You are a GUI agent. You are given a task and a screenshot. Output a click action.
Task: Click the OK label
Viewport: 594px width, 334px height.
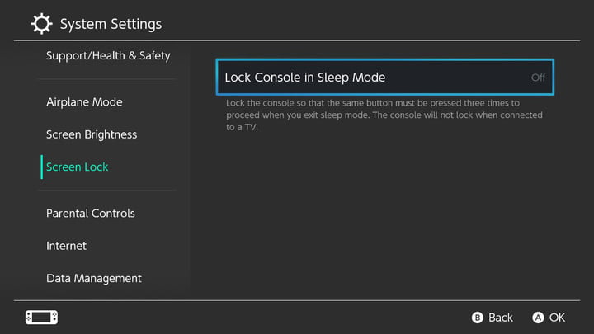click(557, 318)
